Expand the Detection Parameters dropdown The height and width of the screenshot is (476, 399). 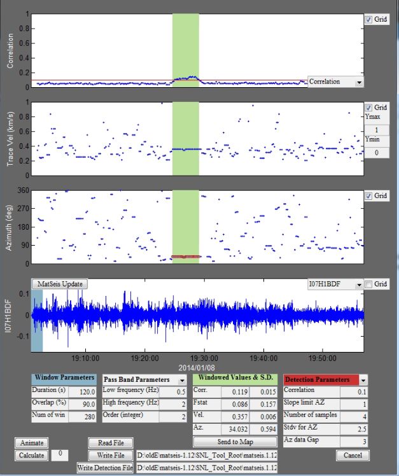(x=363, y=379)
